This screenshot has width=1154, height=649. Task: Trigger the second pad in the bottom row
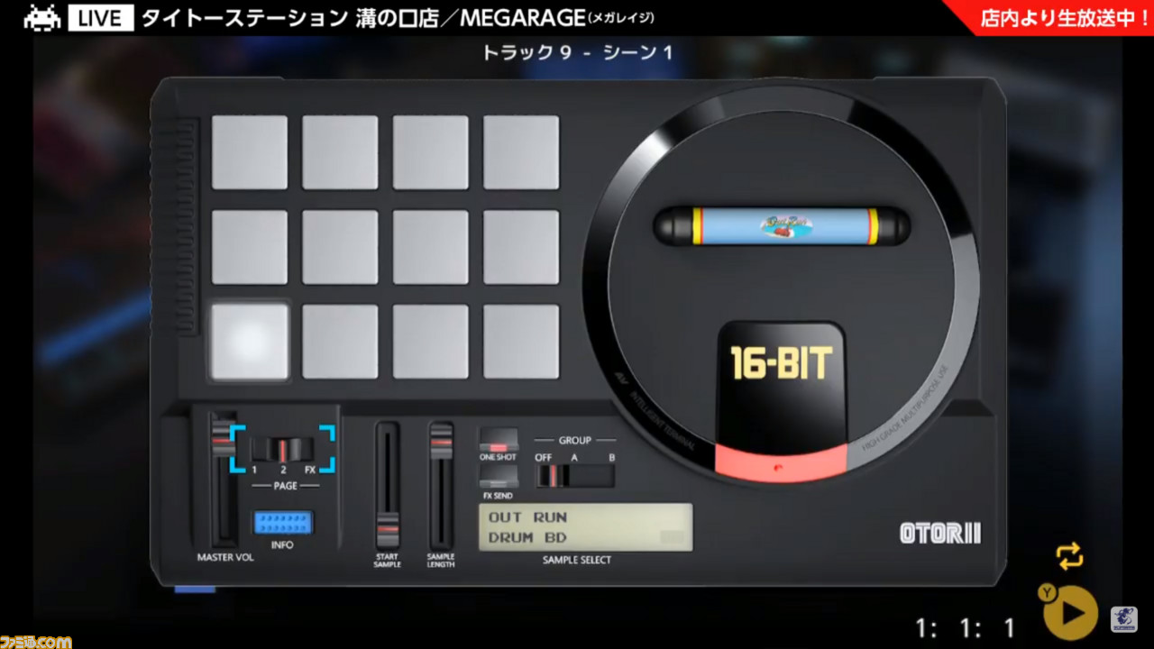pyautogui.click(x=340, y=342)
